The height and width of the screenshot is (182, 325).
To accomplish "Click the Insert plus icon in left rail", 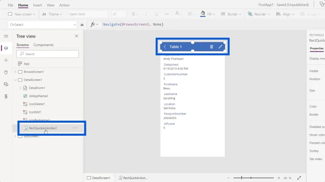I will [x=6, y=60].
